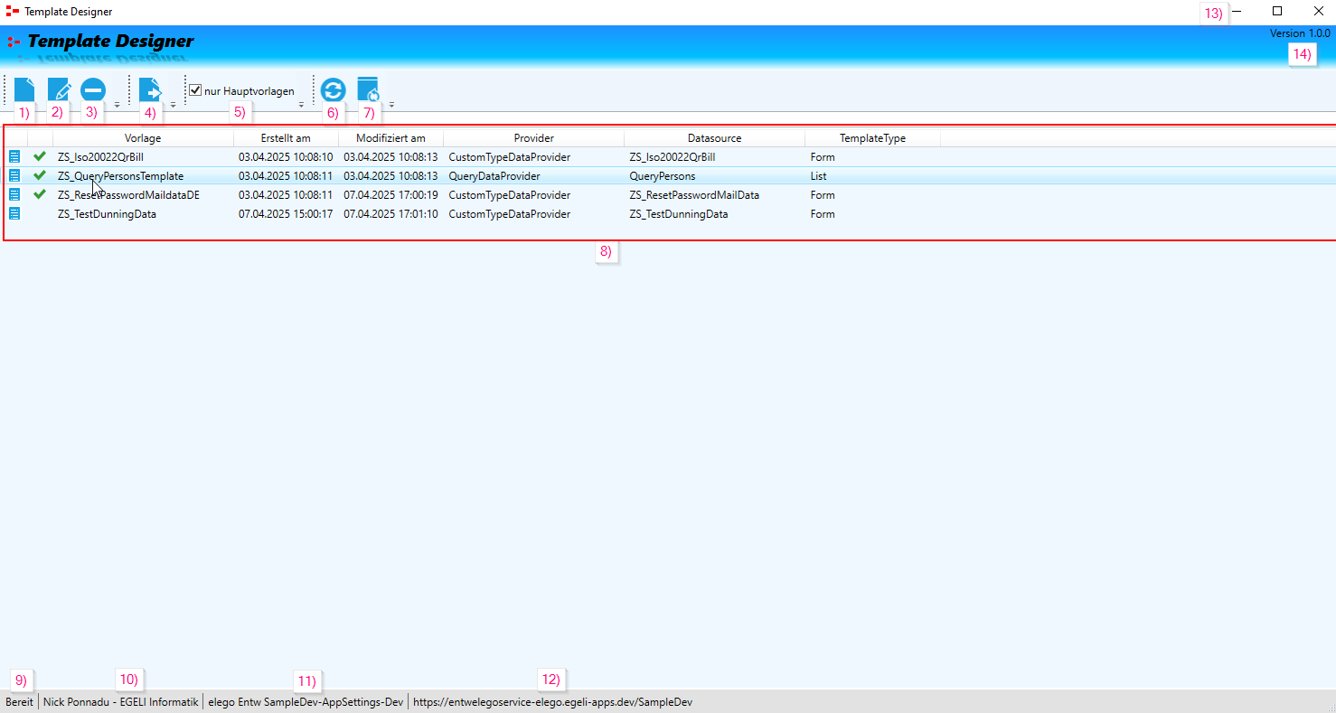Screen dimensions: 1336x713
Task: Toggle the 'nur Hauptvorlagen' checkbox
Action: [x=195, y=90]
